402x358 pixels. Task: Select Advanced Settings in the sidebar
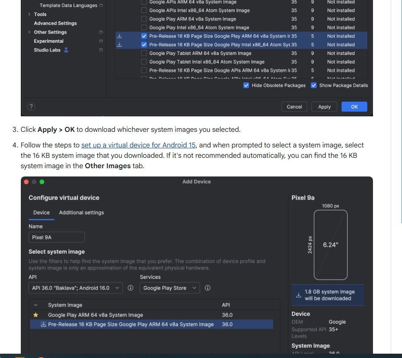tap(55, 23)
